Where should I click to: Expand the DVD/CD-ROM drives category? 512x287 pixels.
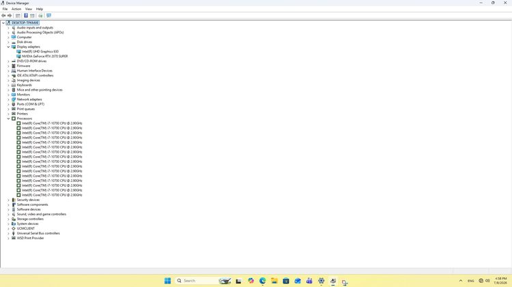point(8,61)
